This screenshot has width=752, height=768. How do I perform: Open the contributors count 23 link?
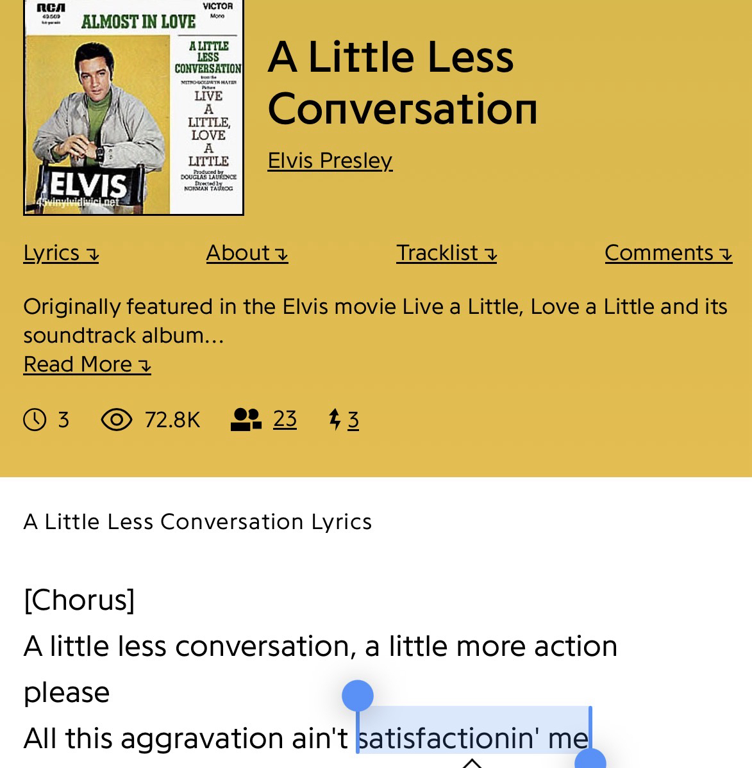coord(285,419)
